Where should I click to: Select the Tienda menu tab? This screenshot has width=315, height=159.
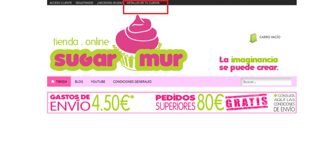point(59,82)
